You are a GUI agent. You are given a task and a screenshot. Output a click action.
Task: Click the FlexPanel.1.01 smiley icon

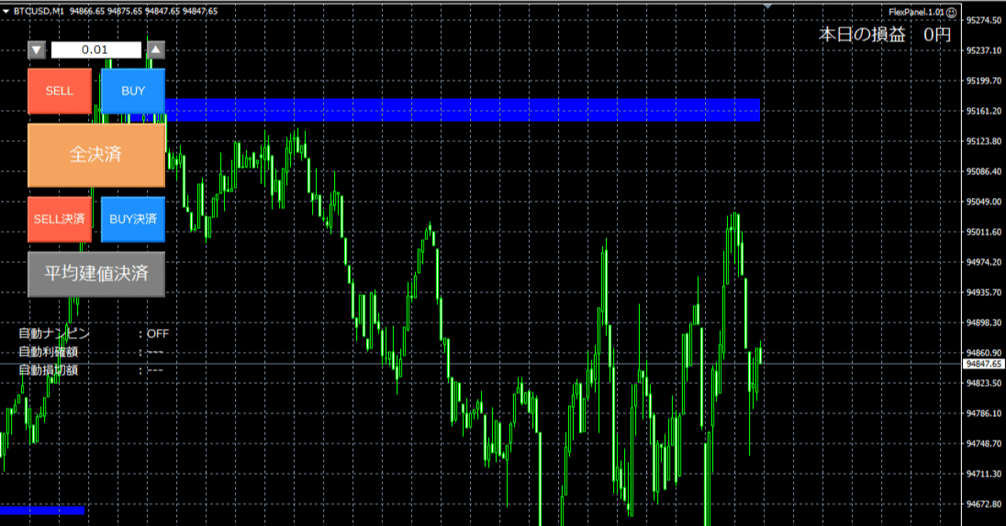click(952, 12)
